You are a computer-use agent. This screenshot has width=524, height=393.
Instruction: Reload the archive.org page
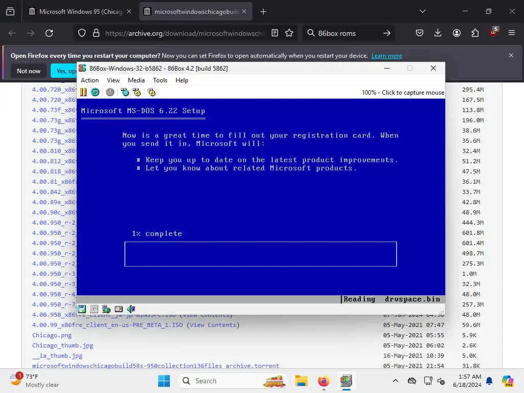[49, 33]
